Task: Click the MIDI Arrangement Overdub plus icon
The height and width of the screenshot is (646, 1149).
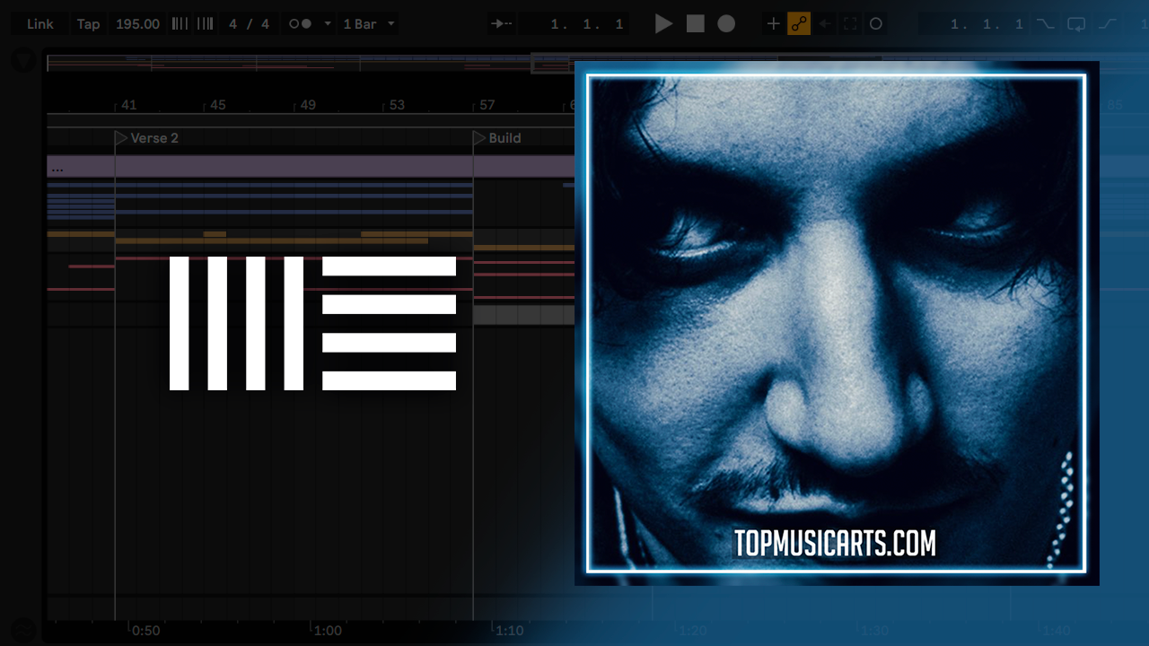Action: 773,24
